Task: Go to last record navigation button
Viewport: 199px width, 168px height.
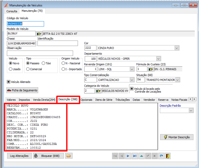Action: coord(135,156)
